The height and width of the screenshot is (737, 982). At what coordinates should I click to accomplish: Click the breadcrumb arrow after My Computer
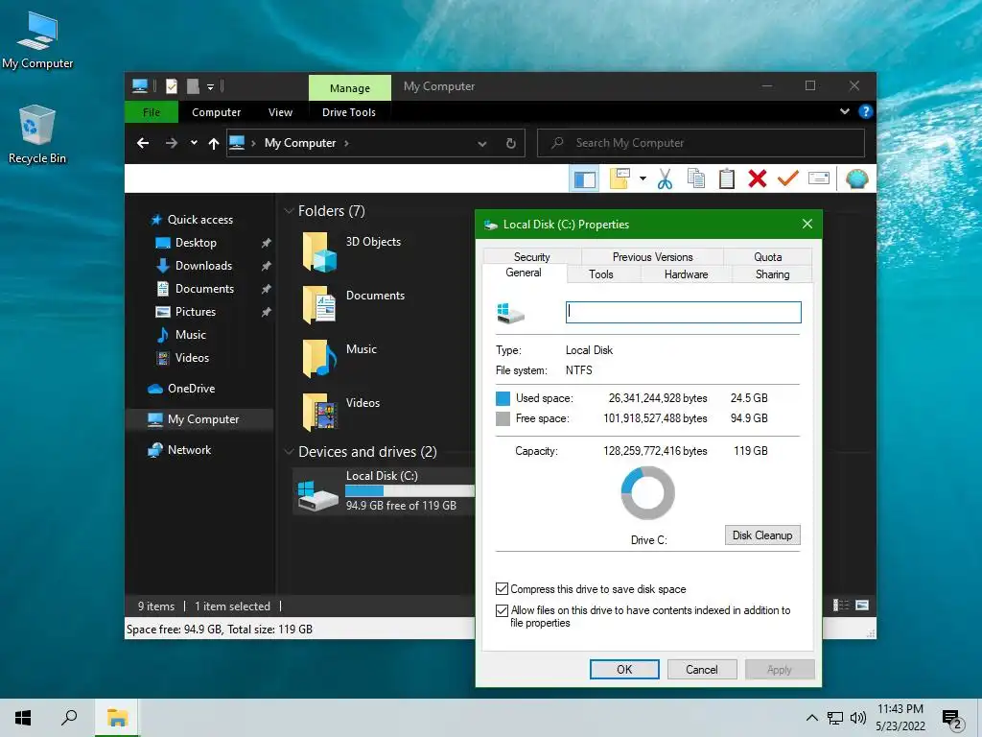coord(346,144)
